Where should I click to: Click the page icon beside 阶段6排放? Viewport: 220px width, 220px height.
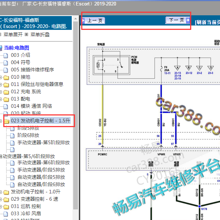click(x=12, y=135)
